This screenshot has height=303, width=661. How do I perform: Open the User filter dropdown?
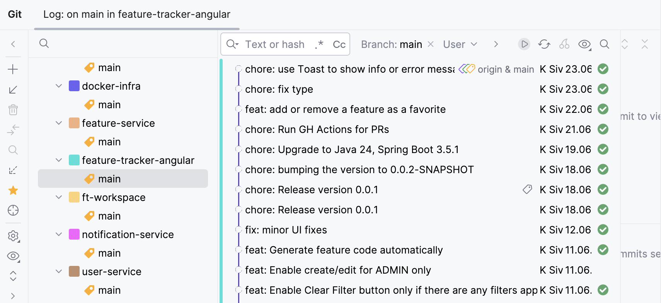point(460,44)
